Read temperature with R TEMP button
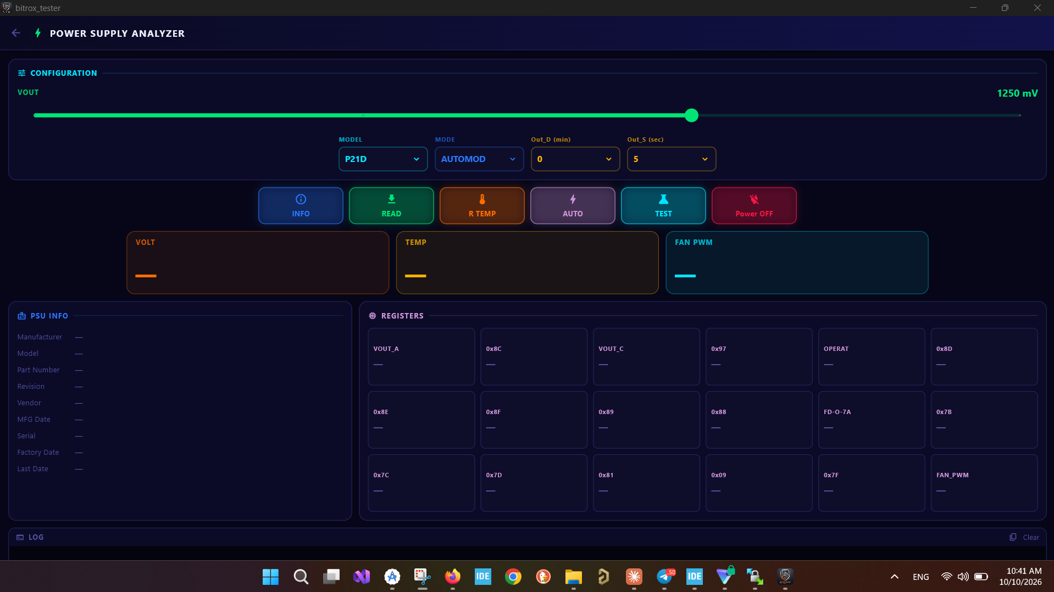The width and height of the screenshot is (1054, 592). tap(482, 205)
